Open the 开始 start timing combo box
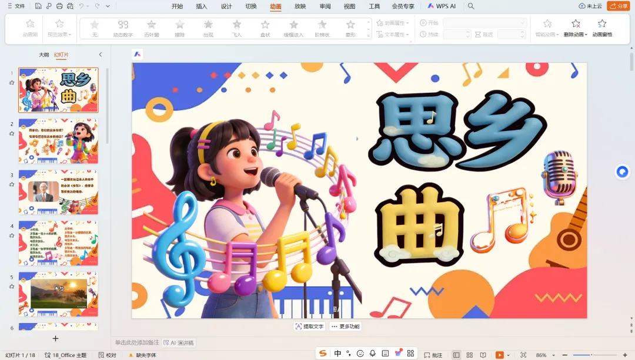Image resolution: width=635 pixels, height=360 pixels. click(484, 23)
